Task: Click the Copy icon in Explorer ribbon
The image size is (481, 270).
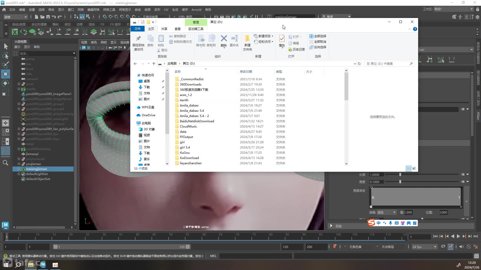Action: click(x=150, y=39)
